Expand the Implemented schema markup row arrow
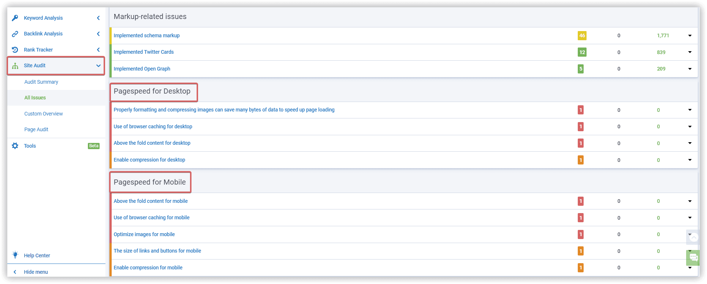Image resolution: width=707 pixels, height=284 pixels. tap(690, 36)
